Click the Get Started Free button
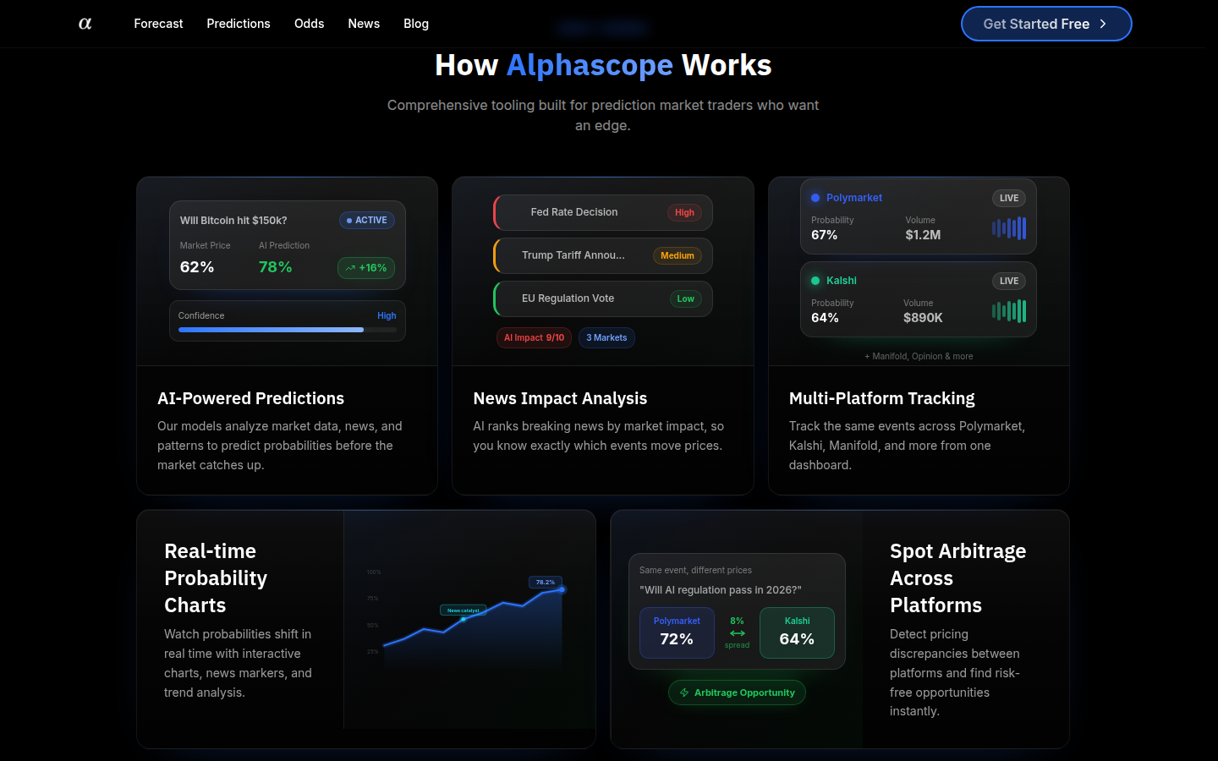Screen dimensions: 1218x761 pos(1046,24)
